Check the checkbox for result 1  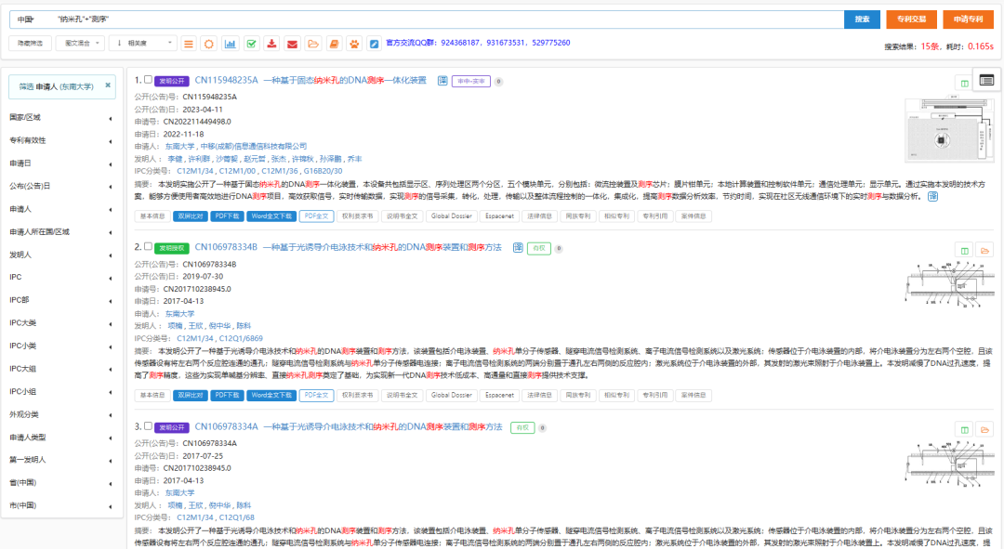pyautogui.click(x=148, y=80)
